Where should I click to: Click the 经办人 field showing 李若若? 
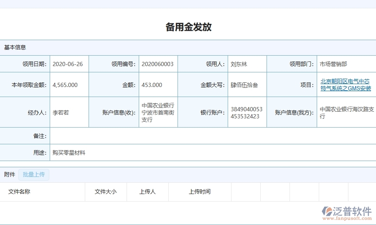61,112
